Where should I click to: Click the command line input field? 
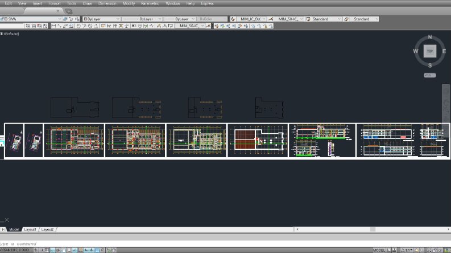(225, 243)
